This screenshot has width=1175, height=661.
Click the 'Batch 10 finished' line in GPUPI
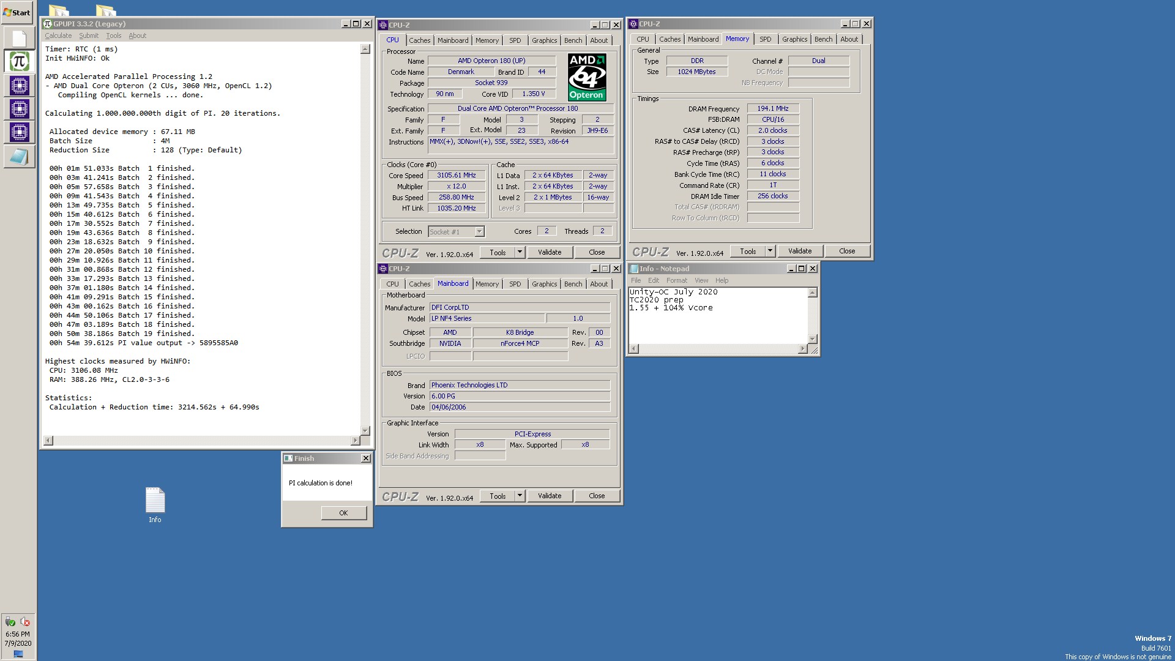122,251
